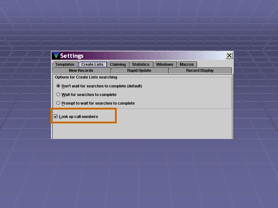Screen dimensions: 278x208
Task: Close the Settings dialog
Action: 229,55
